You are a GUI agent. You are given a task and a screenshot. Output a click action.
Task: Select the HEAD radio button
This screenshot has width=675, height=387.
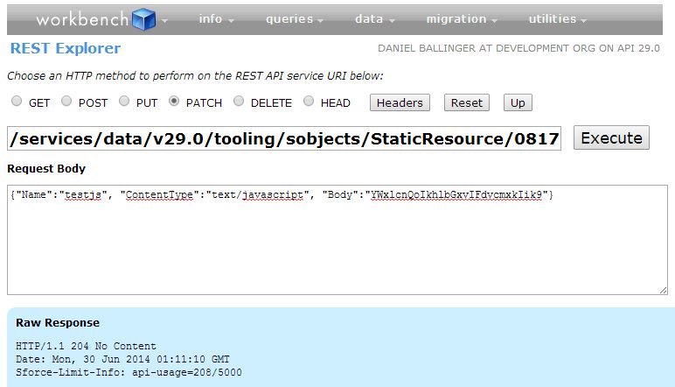[x=309, y=102]
